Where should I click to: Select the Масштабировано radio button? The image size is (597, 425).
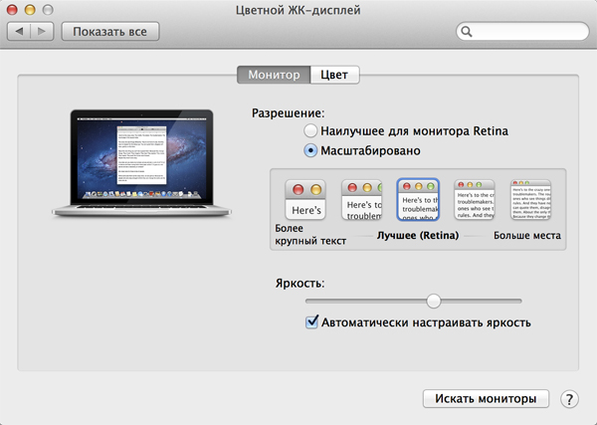(x=310, y=151)
